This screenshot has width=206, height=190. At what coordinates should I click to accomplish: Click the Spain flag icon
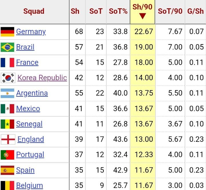pos(7,170)
